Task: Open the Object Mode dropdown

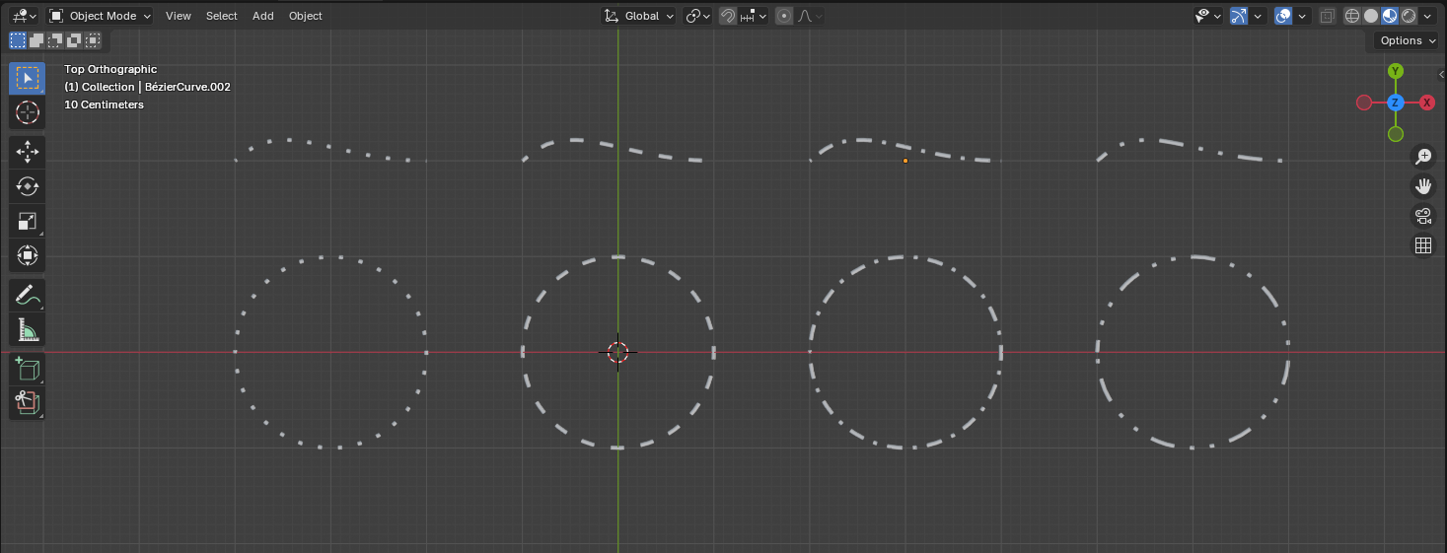Action: coord(101,16)
